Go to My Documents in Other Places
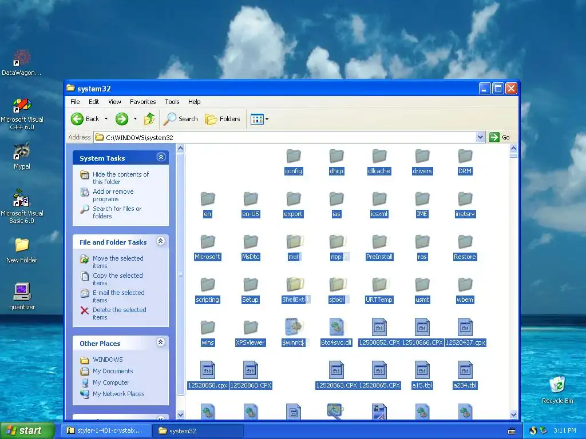Viewport: 586px width, 439px height. click(x=113, y=371)
